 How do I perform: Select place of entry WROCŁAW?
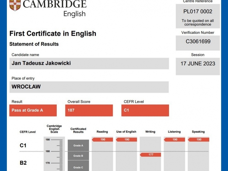coord(26,87)
